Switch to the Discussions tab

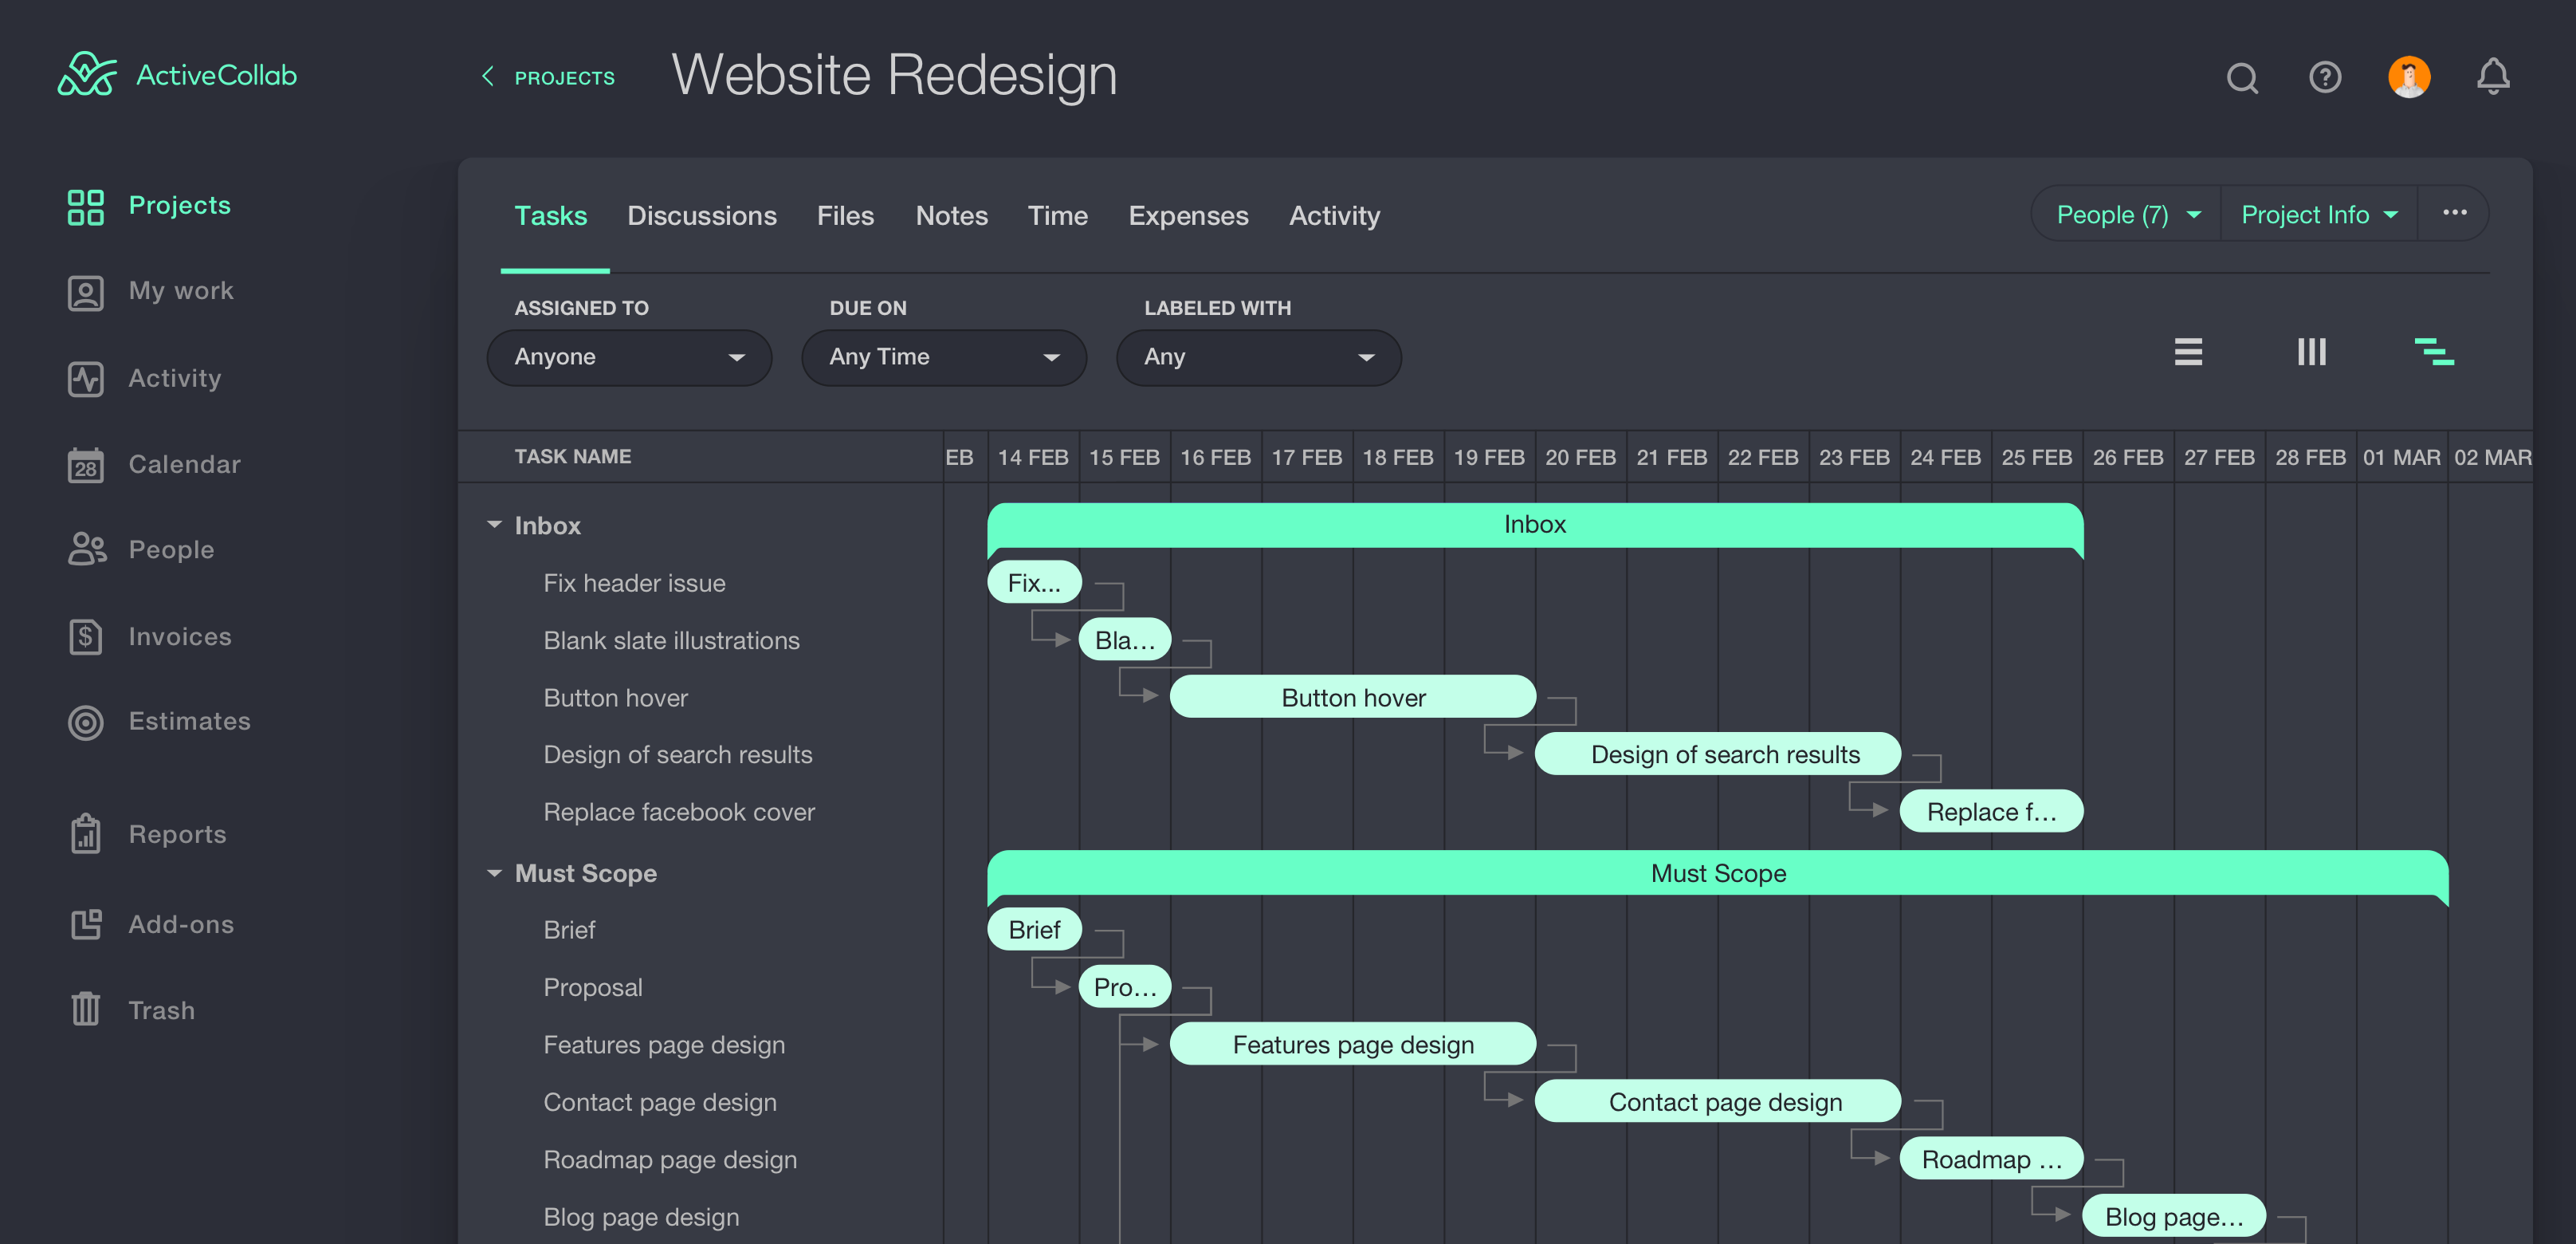[702, 216]
